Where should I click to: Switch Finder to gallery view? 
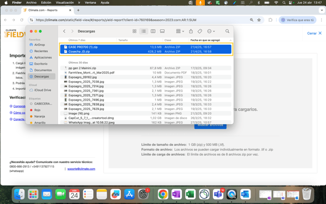click(x=162, y=31)
